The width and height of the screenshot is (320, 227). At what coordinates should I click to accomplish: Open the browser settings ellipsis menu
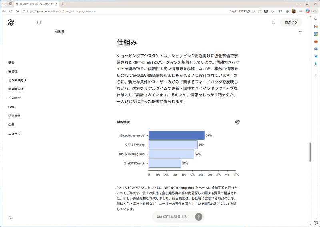point(300,11)
